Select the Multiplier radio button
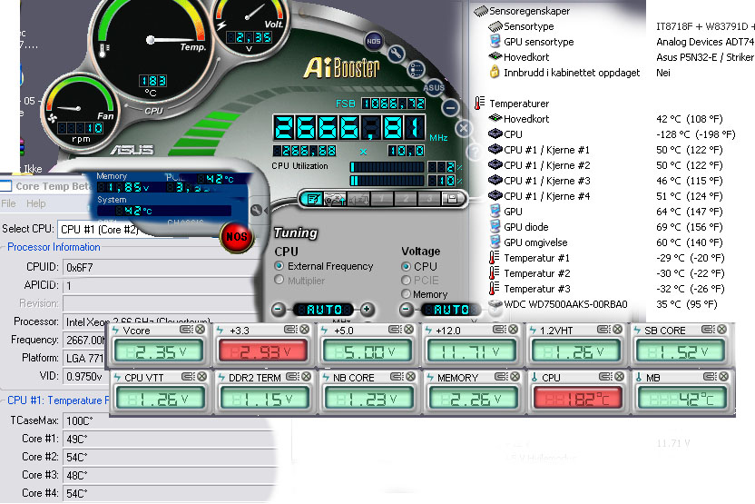This screenshot has height=504, width=755. 279,280
